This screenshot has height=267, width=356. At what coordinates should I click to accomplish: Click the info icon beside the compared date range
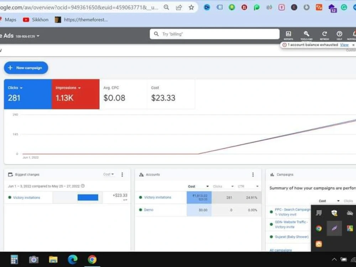[83, 186]
